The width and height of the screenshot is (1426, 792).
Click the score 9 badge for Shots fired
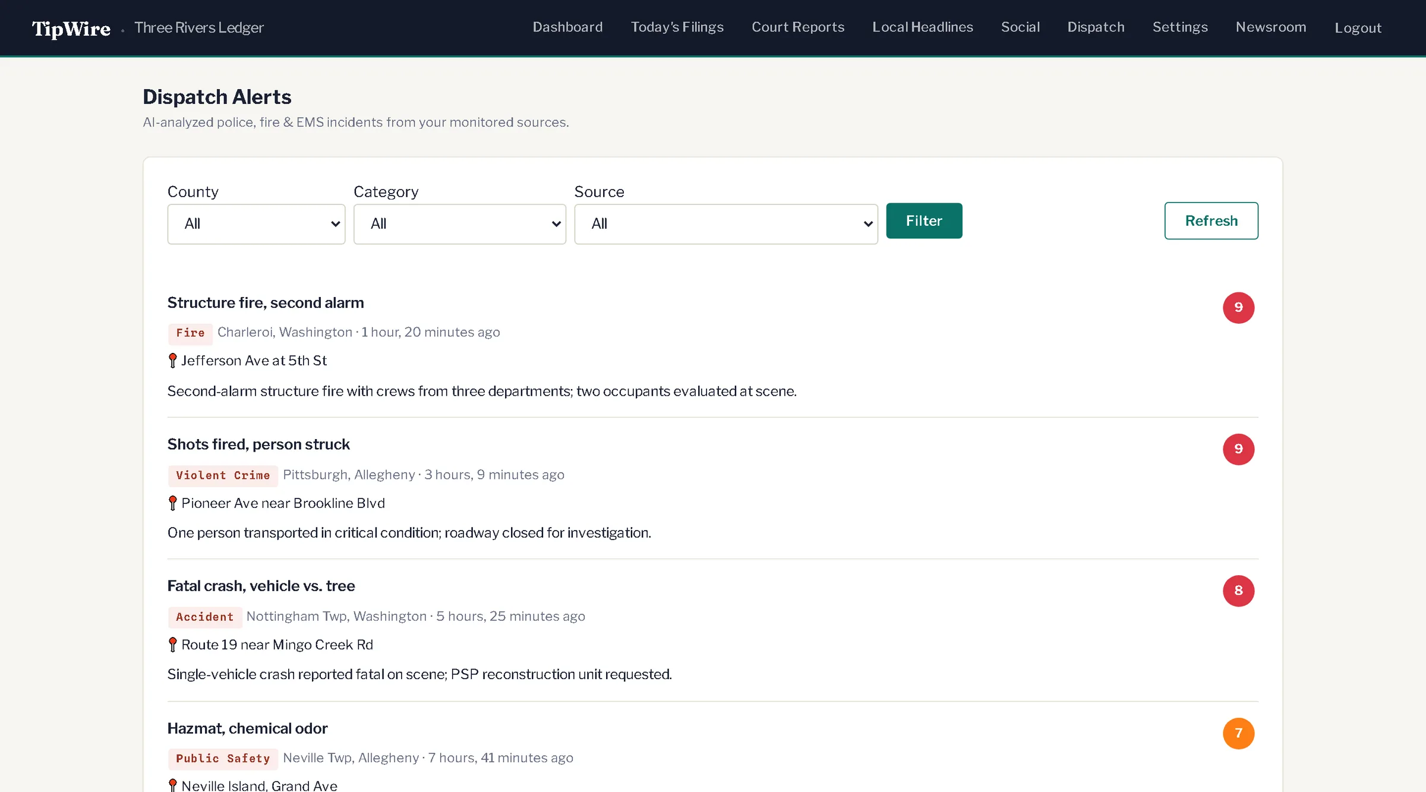coord(1238,449)
